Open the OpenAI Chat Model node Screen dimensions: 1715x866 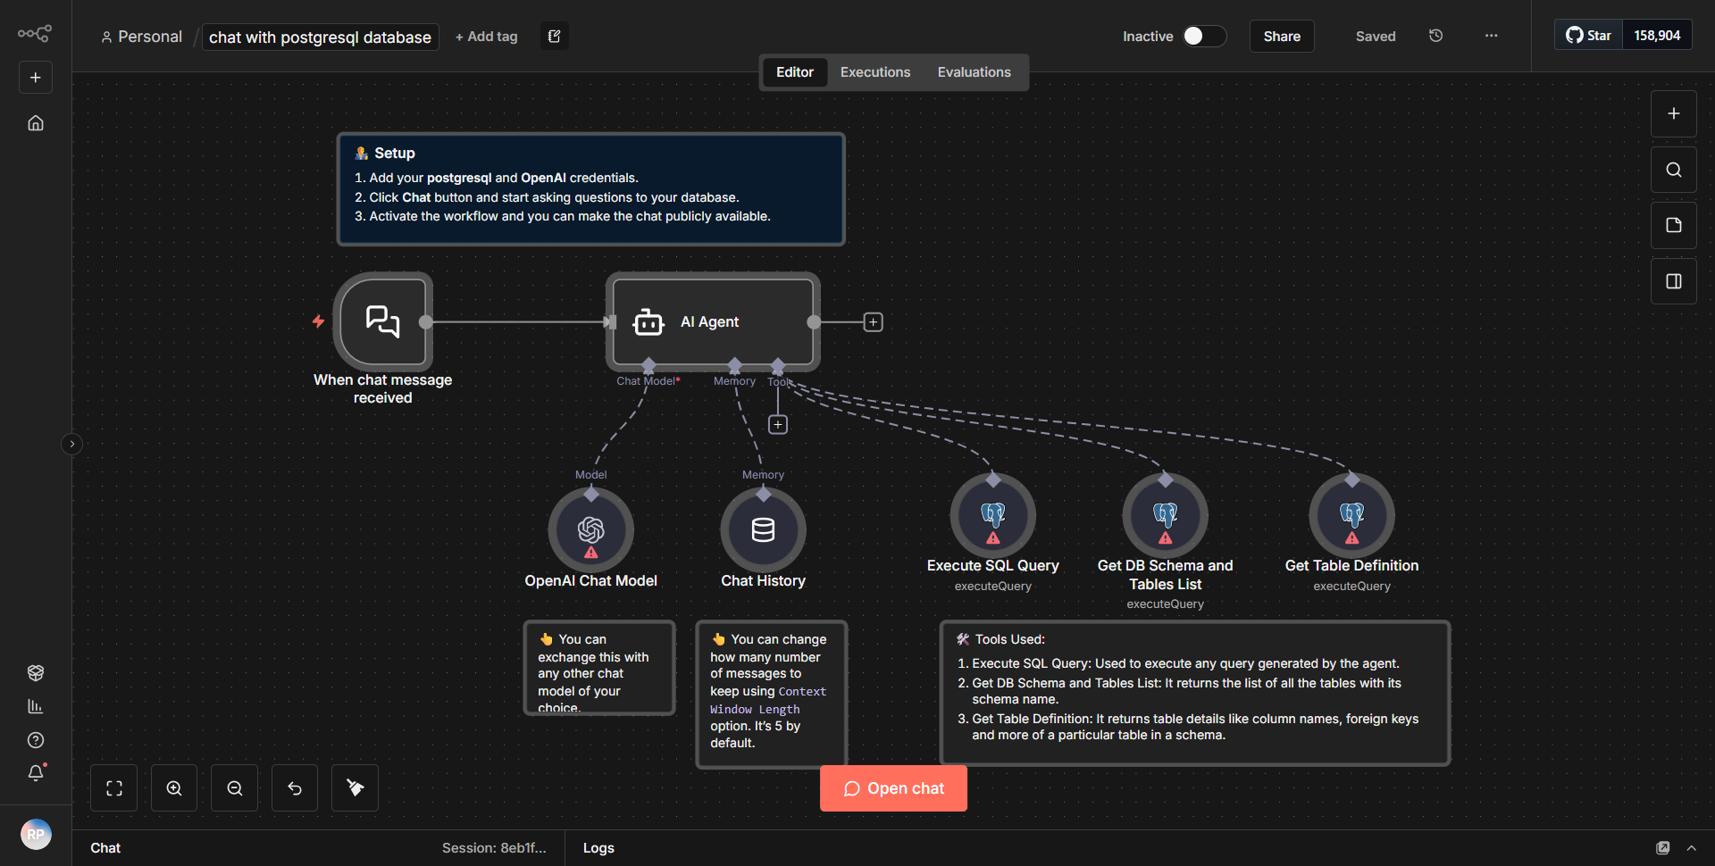coord(590,529)
